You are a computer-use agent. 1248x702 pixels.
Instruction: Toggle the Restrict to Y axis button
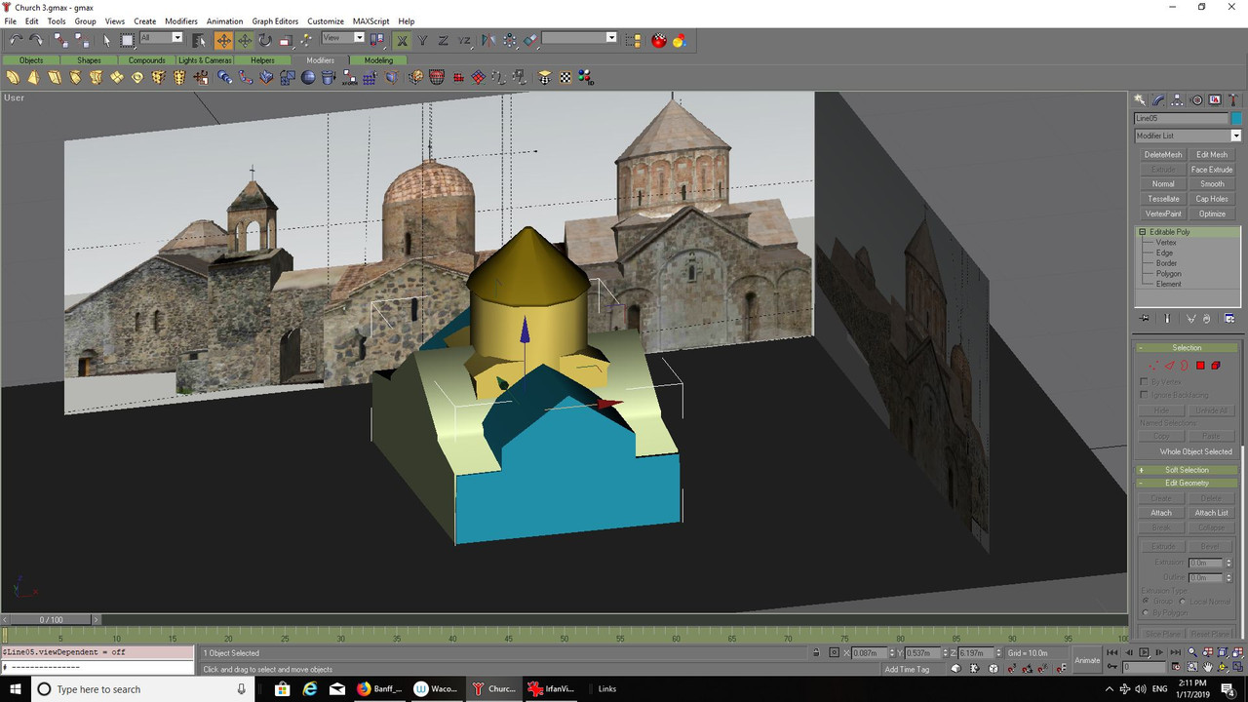click(422, 40)
